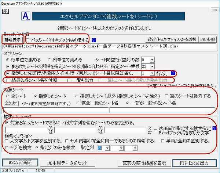Click the first target sheet name field

tap(56, 110)
